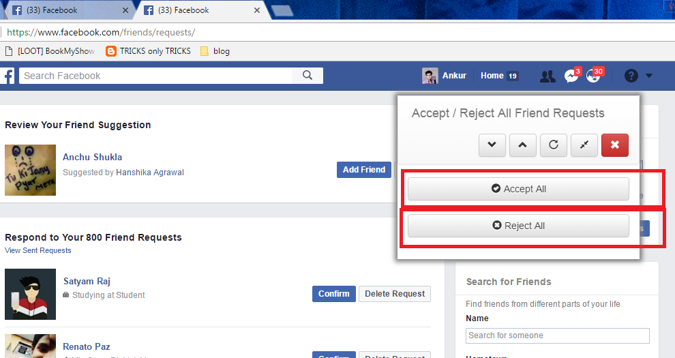
Task: Click the Search for someone name field
Action: pos(558,335)
